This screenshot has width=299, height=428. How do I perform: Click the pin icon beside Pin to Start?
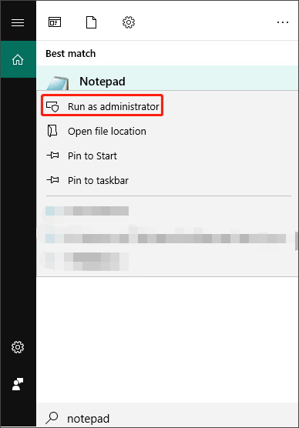52,155
